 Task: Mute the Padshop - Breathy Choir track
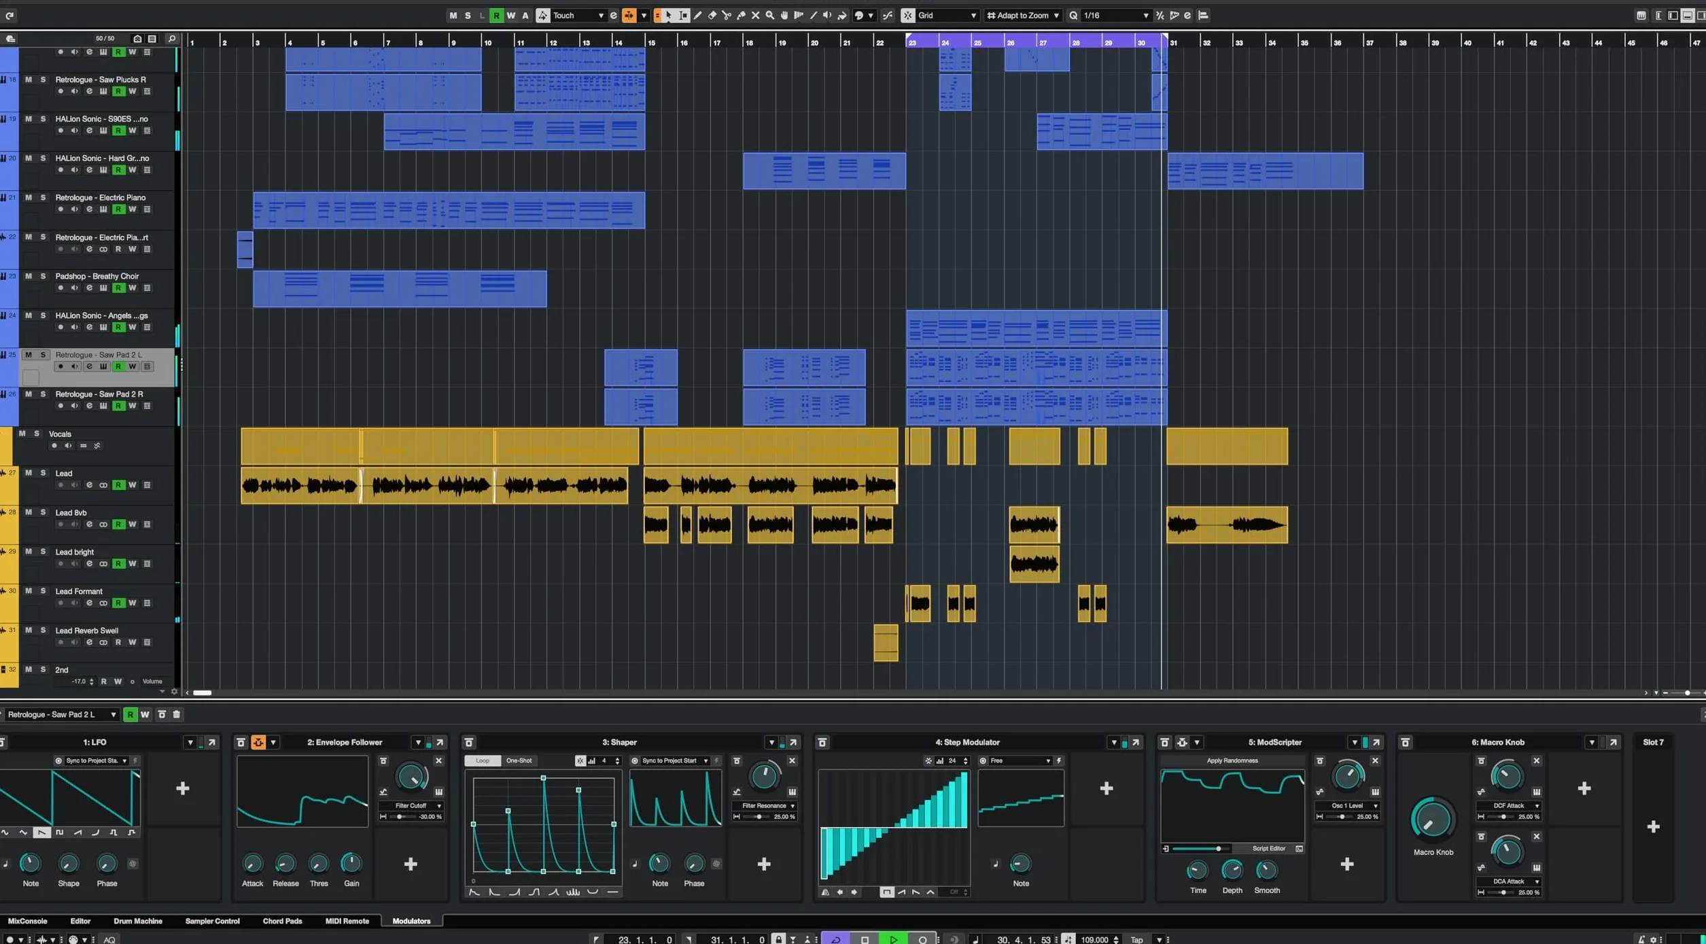[28, 276]
